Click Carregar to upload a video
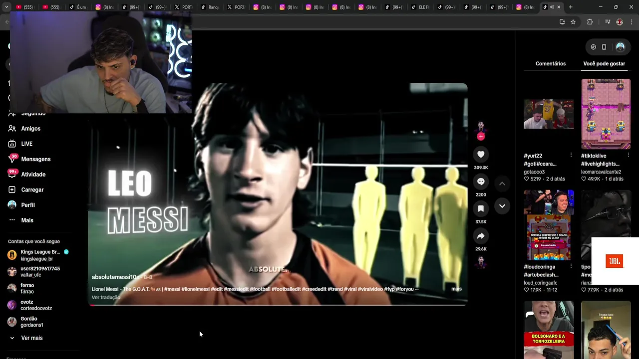 [x=32, y=190]
